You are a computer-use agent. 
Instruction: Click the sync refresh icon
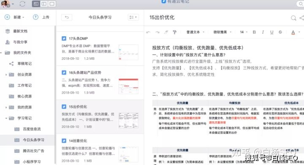coord(22,4)
